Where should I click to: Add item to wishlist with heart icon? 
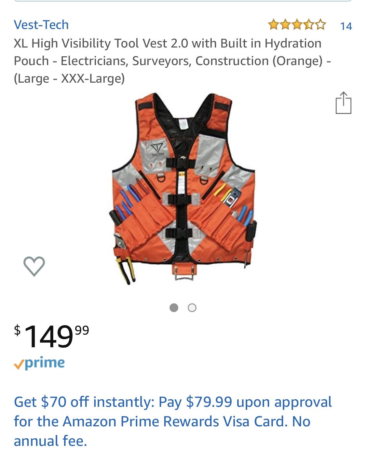pos(34,266)
